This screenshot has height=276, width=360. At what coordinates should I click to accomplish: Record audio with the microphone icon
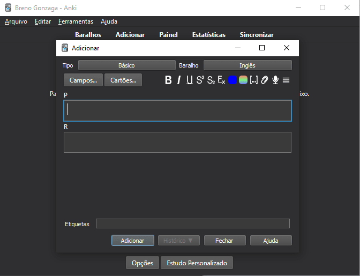coord(275,80)
